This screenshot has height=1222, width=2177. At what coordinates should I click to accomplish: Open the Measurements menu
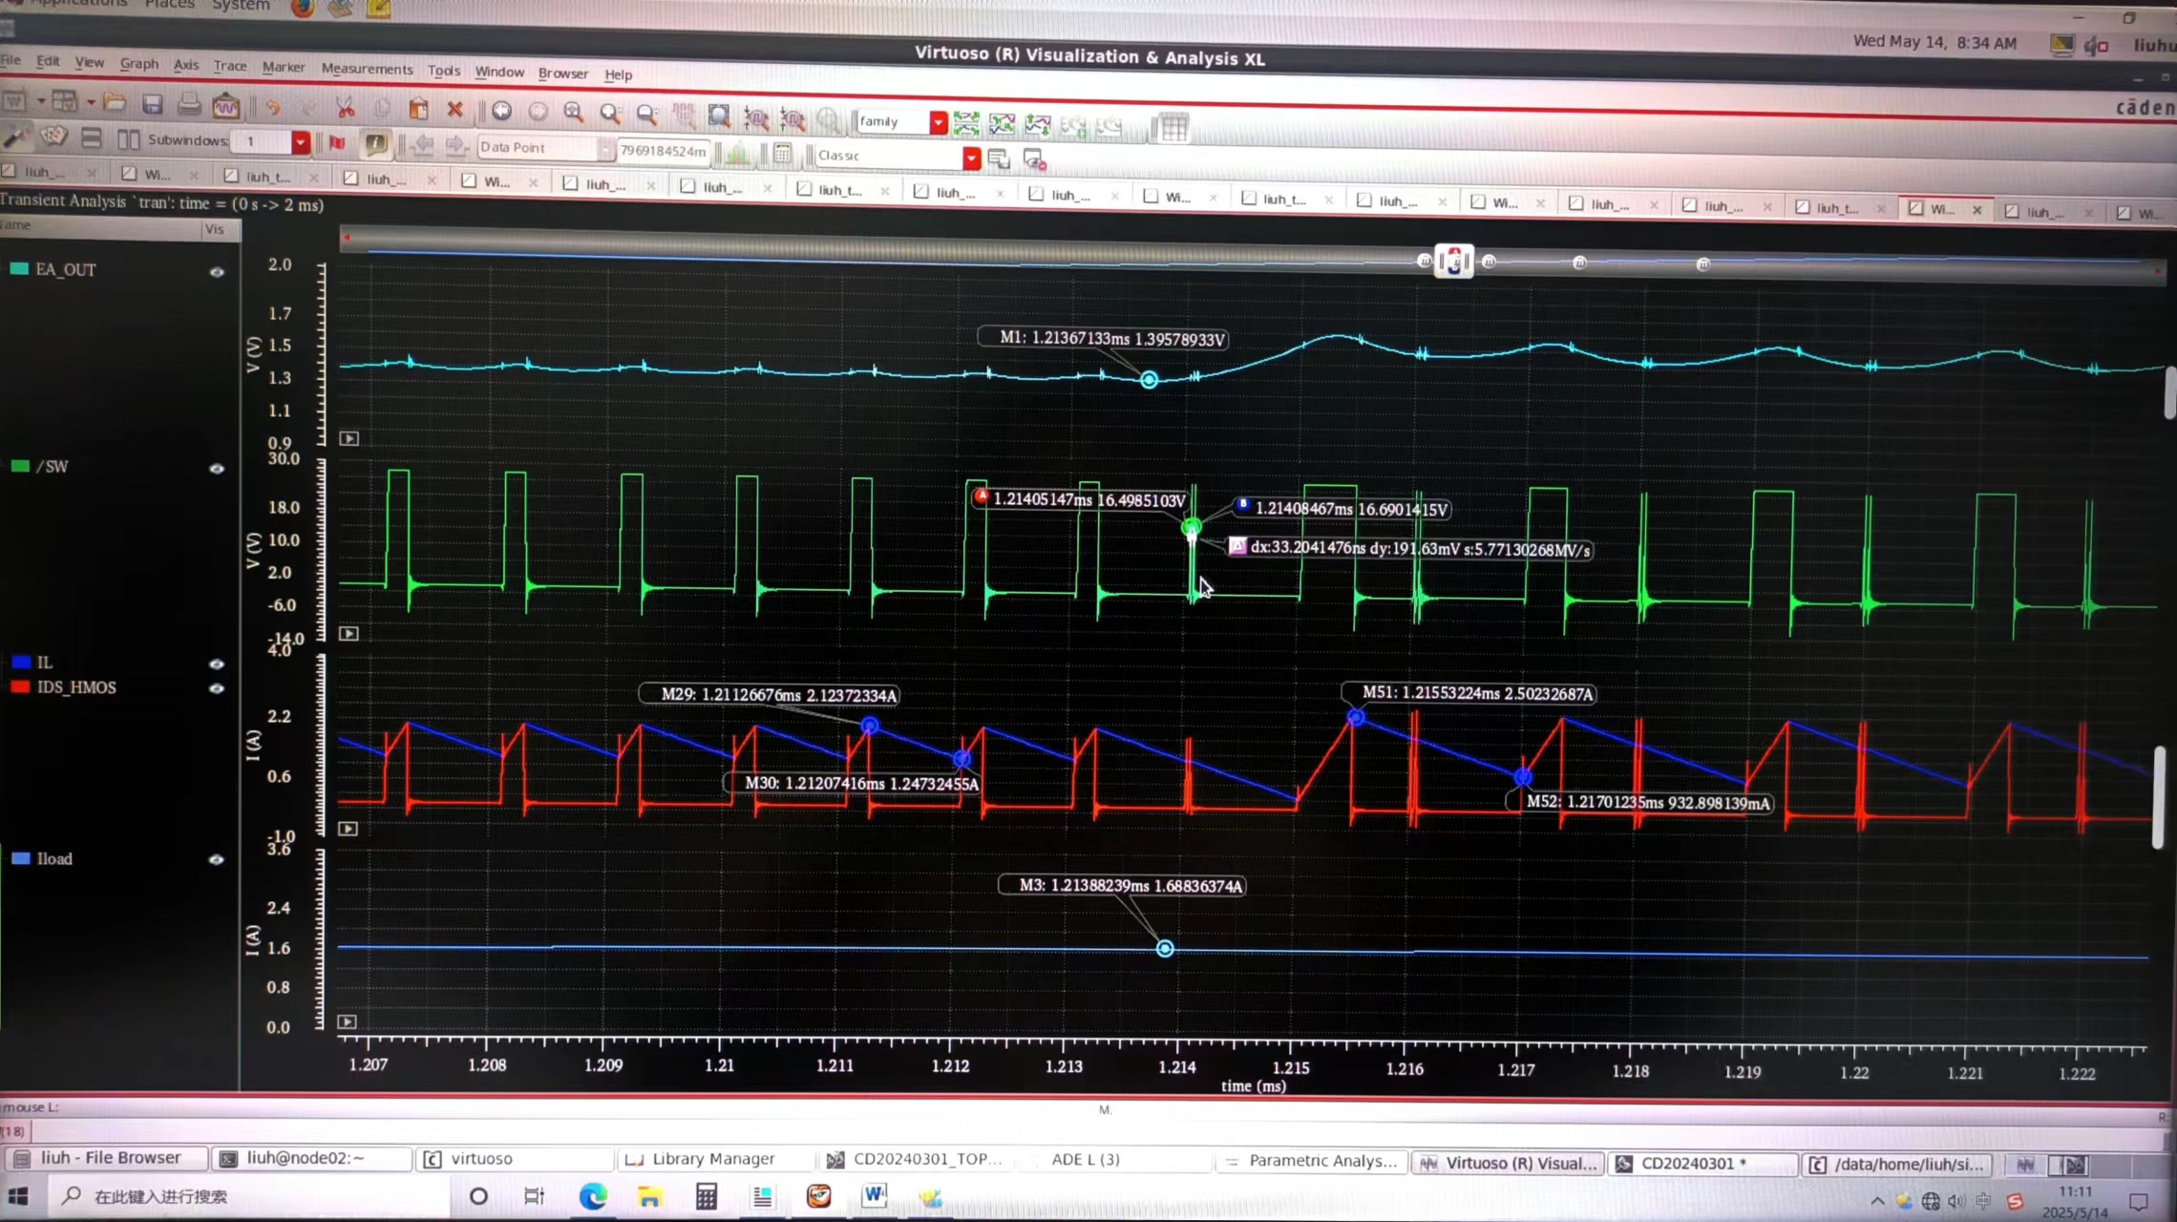(367, 69)
